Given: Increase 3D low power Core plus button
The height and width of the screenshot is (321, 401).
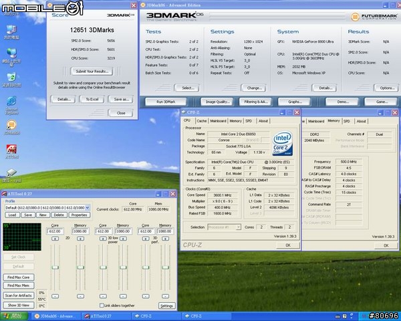Looking at the screenshot, I should click(103, 239).
